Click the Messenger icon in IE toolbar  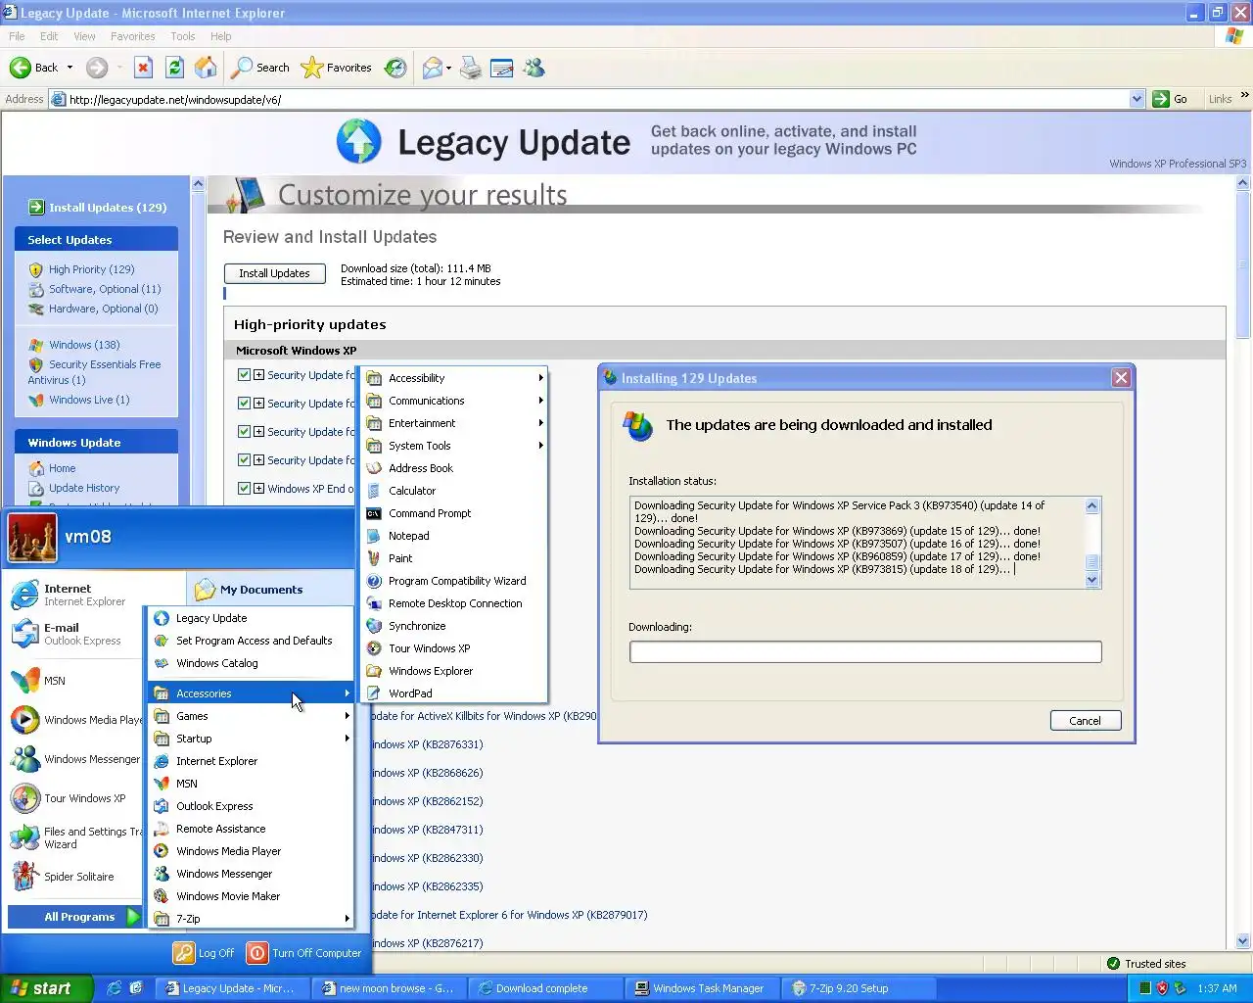[534, 68]
